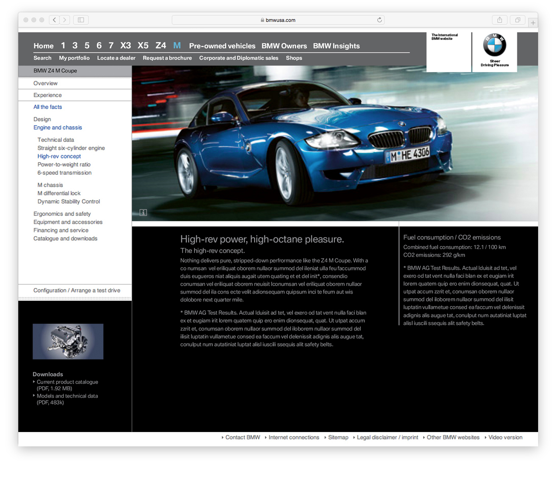Open BMW Insights section
Screen dimensions: 558x477
pos(336,46)
